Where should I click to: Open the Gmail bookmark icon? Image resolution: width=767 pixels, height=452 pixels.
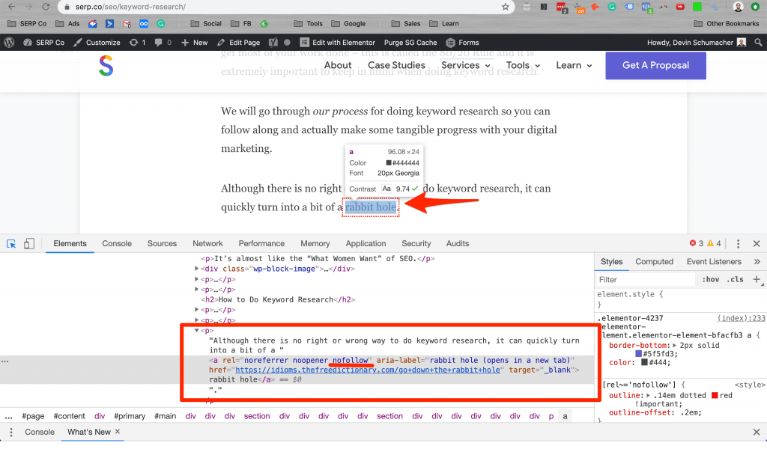click(x=127, y=23)
